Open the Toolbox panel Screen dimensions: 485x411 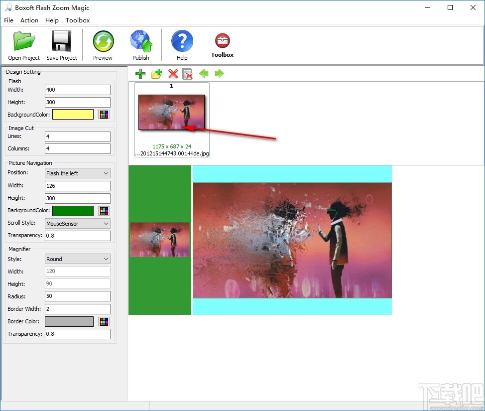[222, 45]
